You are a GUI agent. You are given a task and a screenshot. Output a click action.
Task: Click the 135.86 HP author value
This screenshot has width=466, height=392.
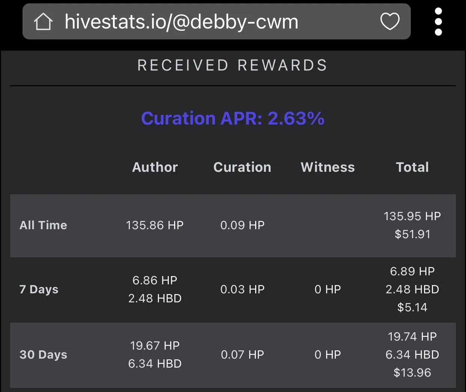pyautogui.click(x=155, y=225)
